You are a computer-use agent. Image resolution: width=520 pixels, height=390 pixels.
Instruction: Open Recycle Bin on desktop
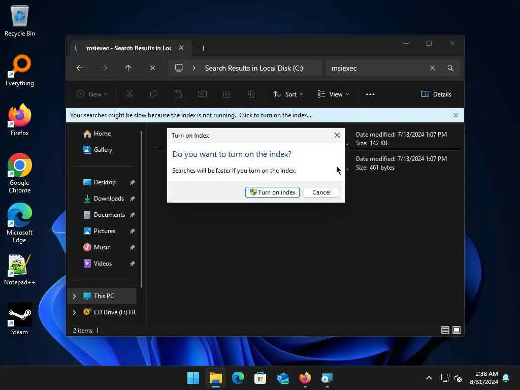(20, 20)
